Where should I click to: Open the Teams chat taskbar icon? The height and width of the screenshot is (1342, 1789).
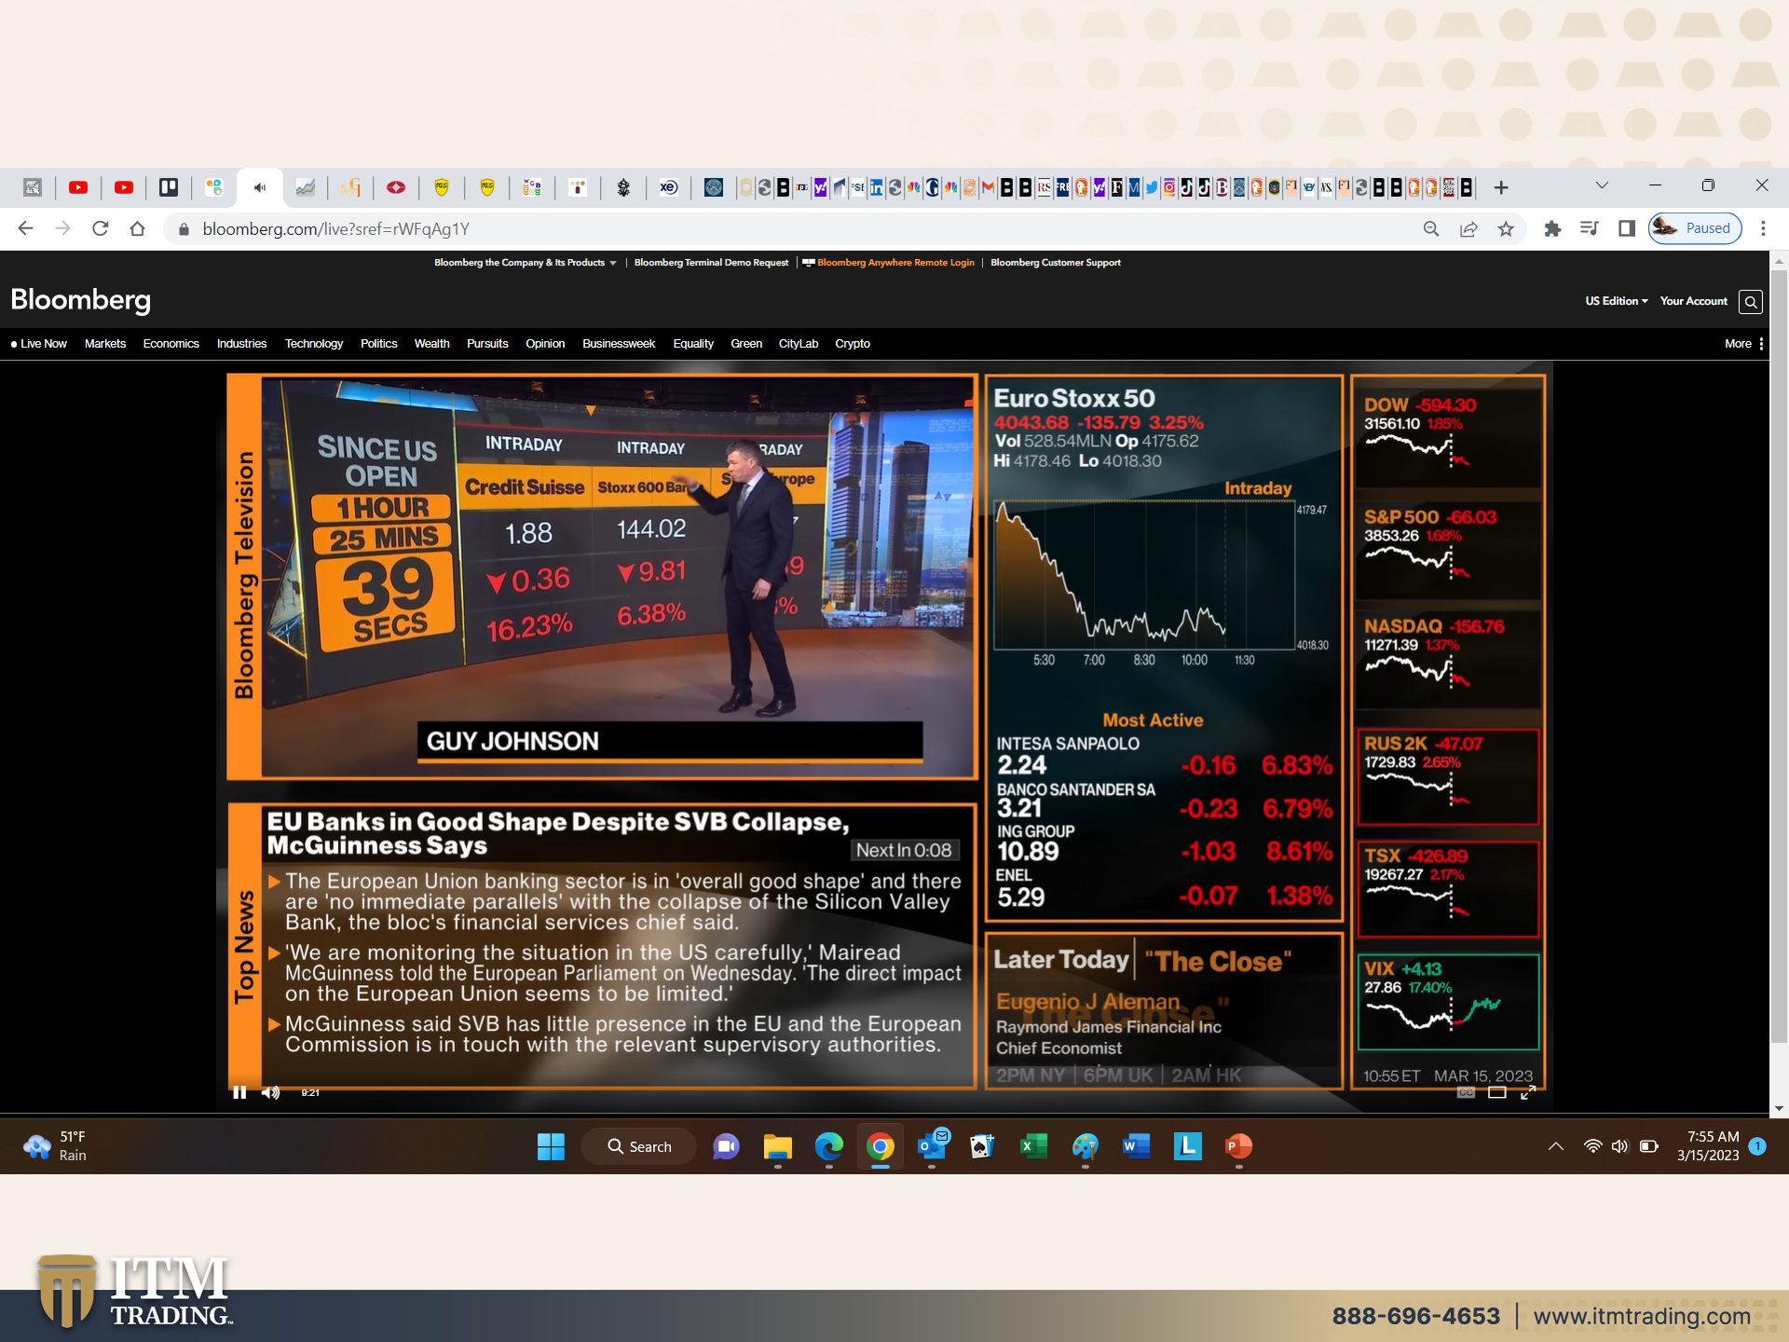[x=726, y=1146]
